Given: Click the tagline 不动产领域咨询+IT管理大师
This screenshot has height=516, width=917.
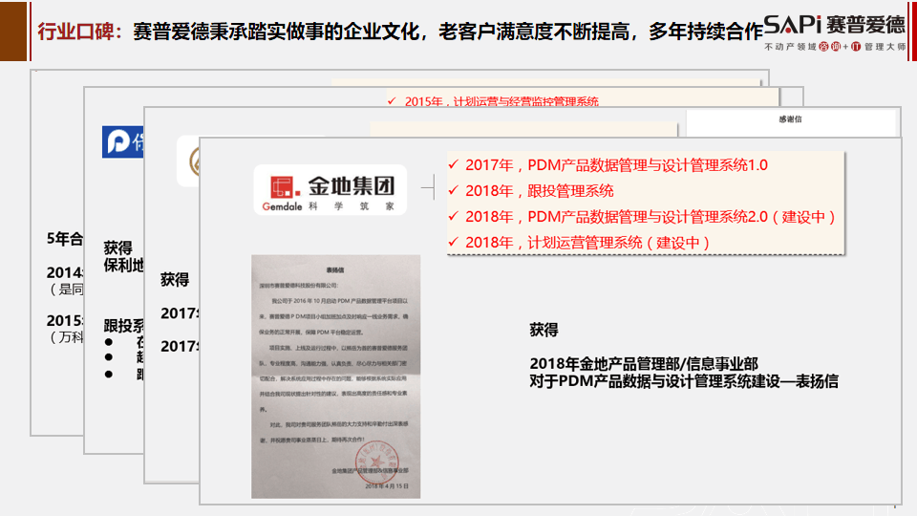Looking at the screenshot, I should 835,47.
